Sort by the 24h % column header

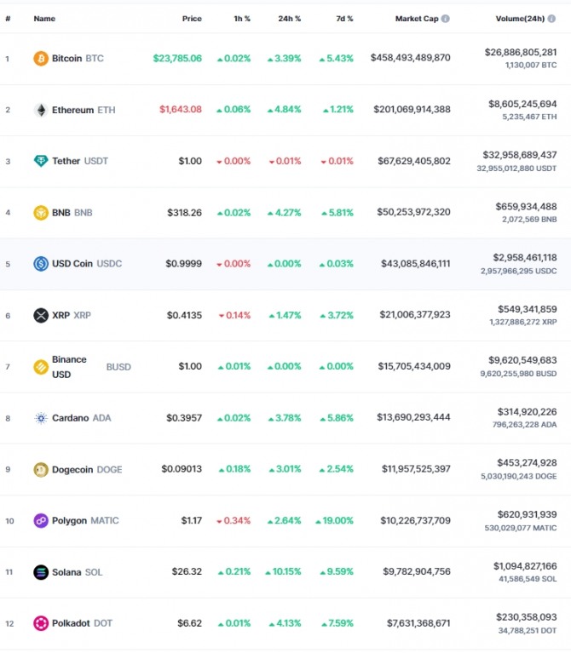[x=289, y=19]
